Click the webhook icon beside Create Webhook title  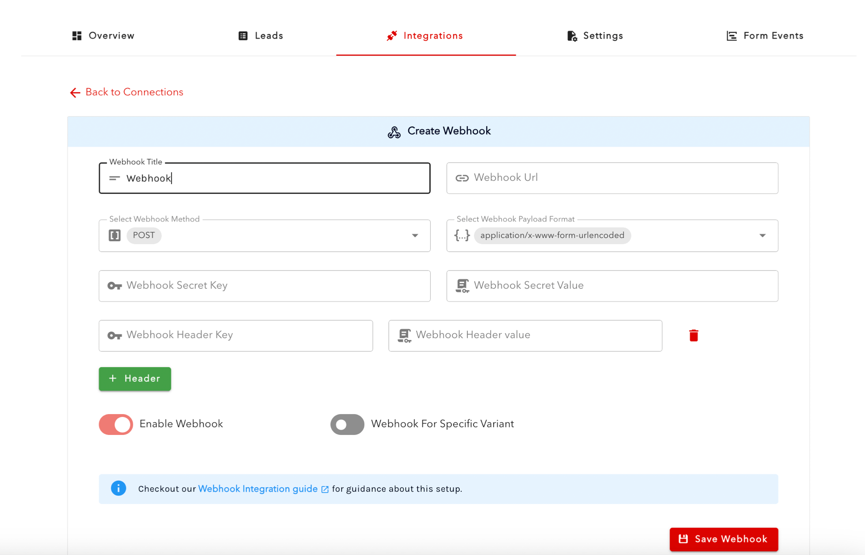pyautogui.click(x=394, y=132)
